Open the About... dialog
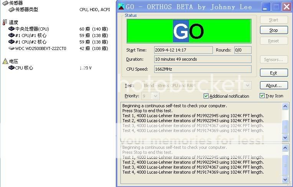Screen dimensions: 293x187 (x=274, y=85)
